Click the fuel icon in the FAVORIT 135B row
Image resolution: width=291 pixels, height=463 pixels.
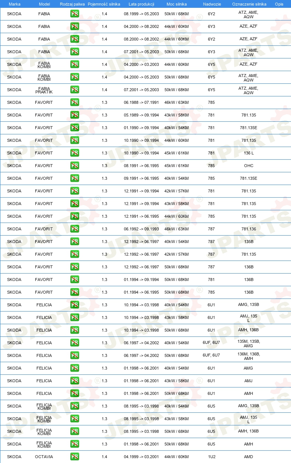(x=75, y=242)
